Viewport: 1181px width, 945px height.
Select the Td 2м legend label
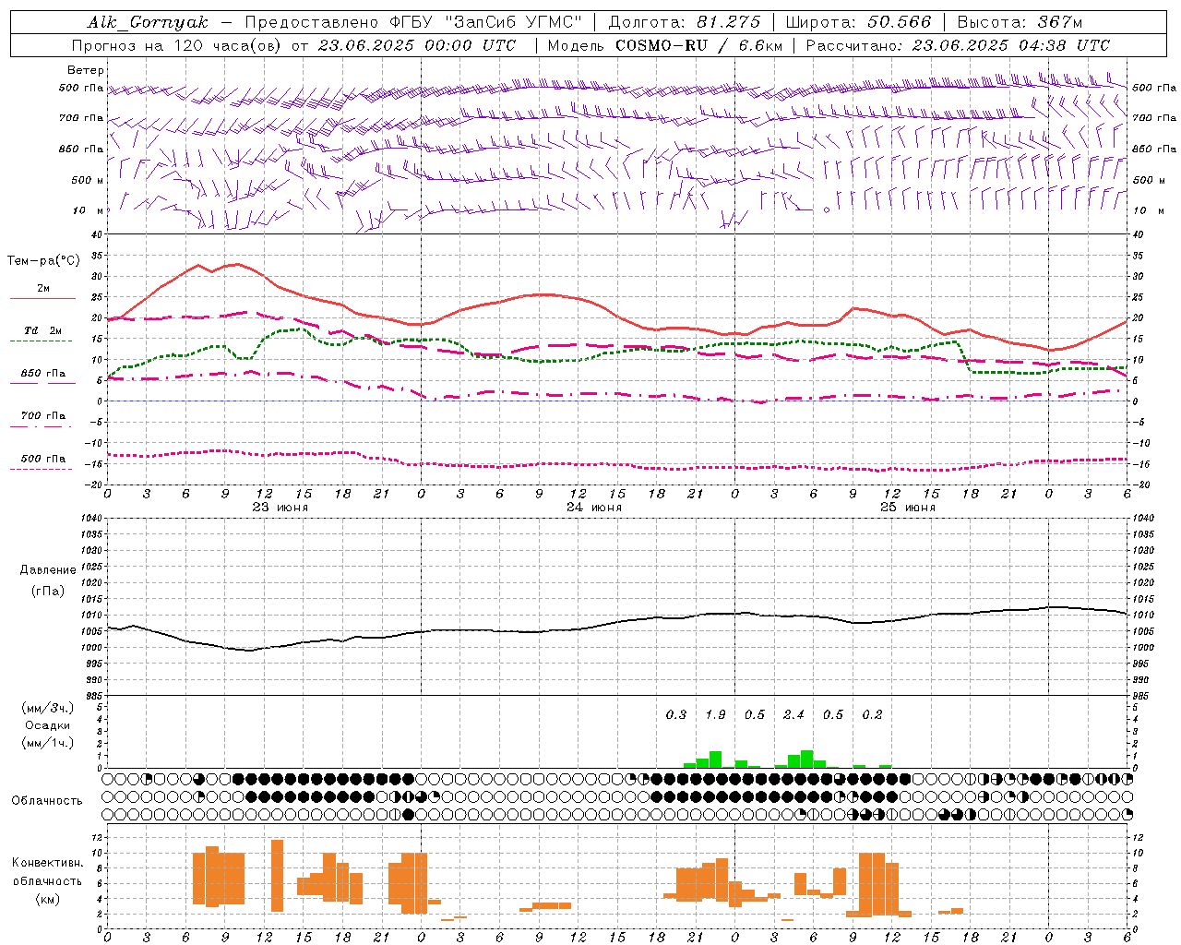click(x=42, y=330)
